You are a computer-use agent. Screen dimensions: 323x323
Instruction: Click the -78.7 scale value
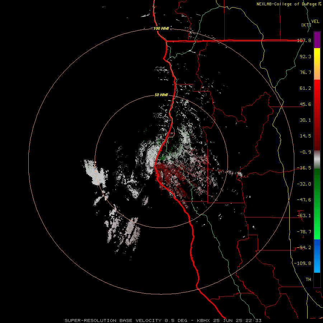coord(304,232)
